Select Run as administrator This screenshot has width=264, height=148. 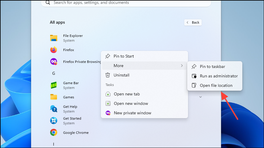click(215, 76)
